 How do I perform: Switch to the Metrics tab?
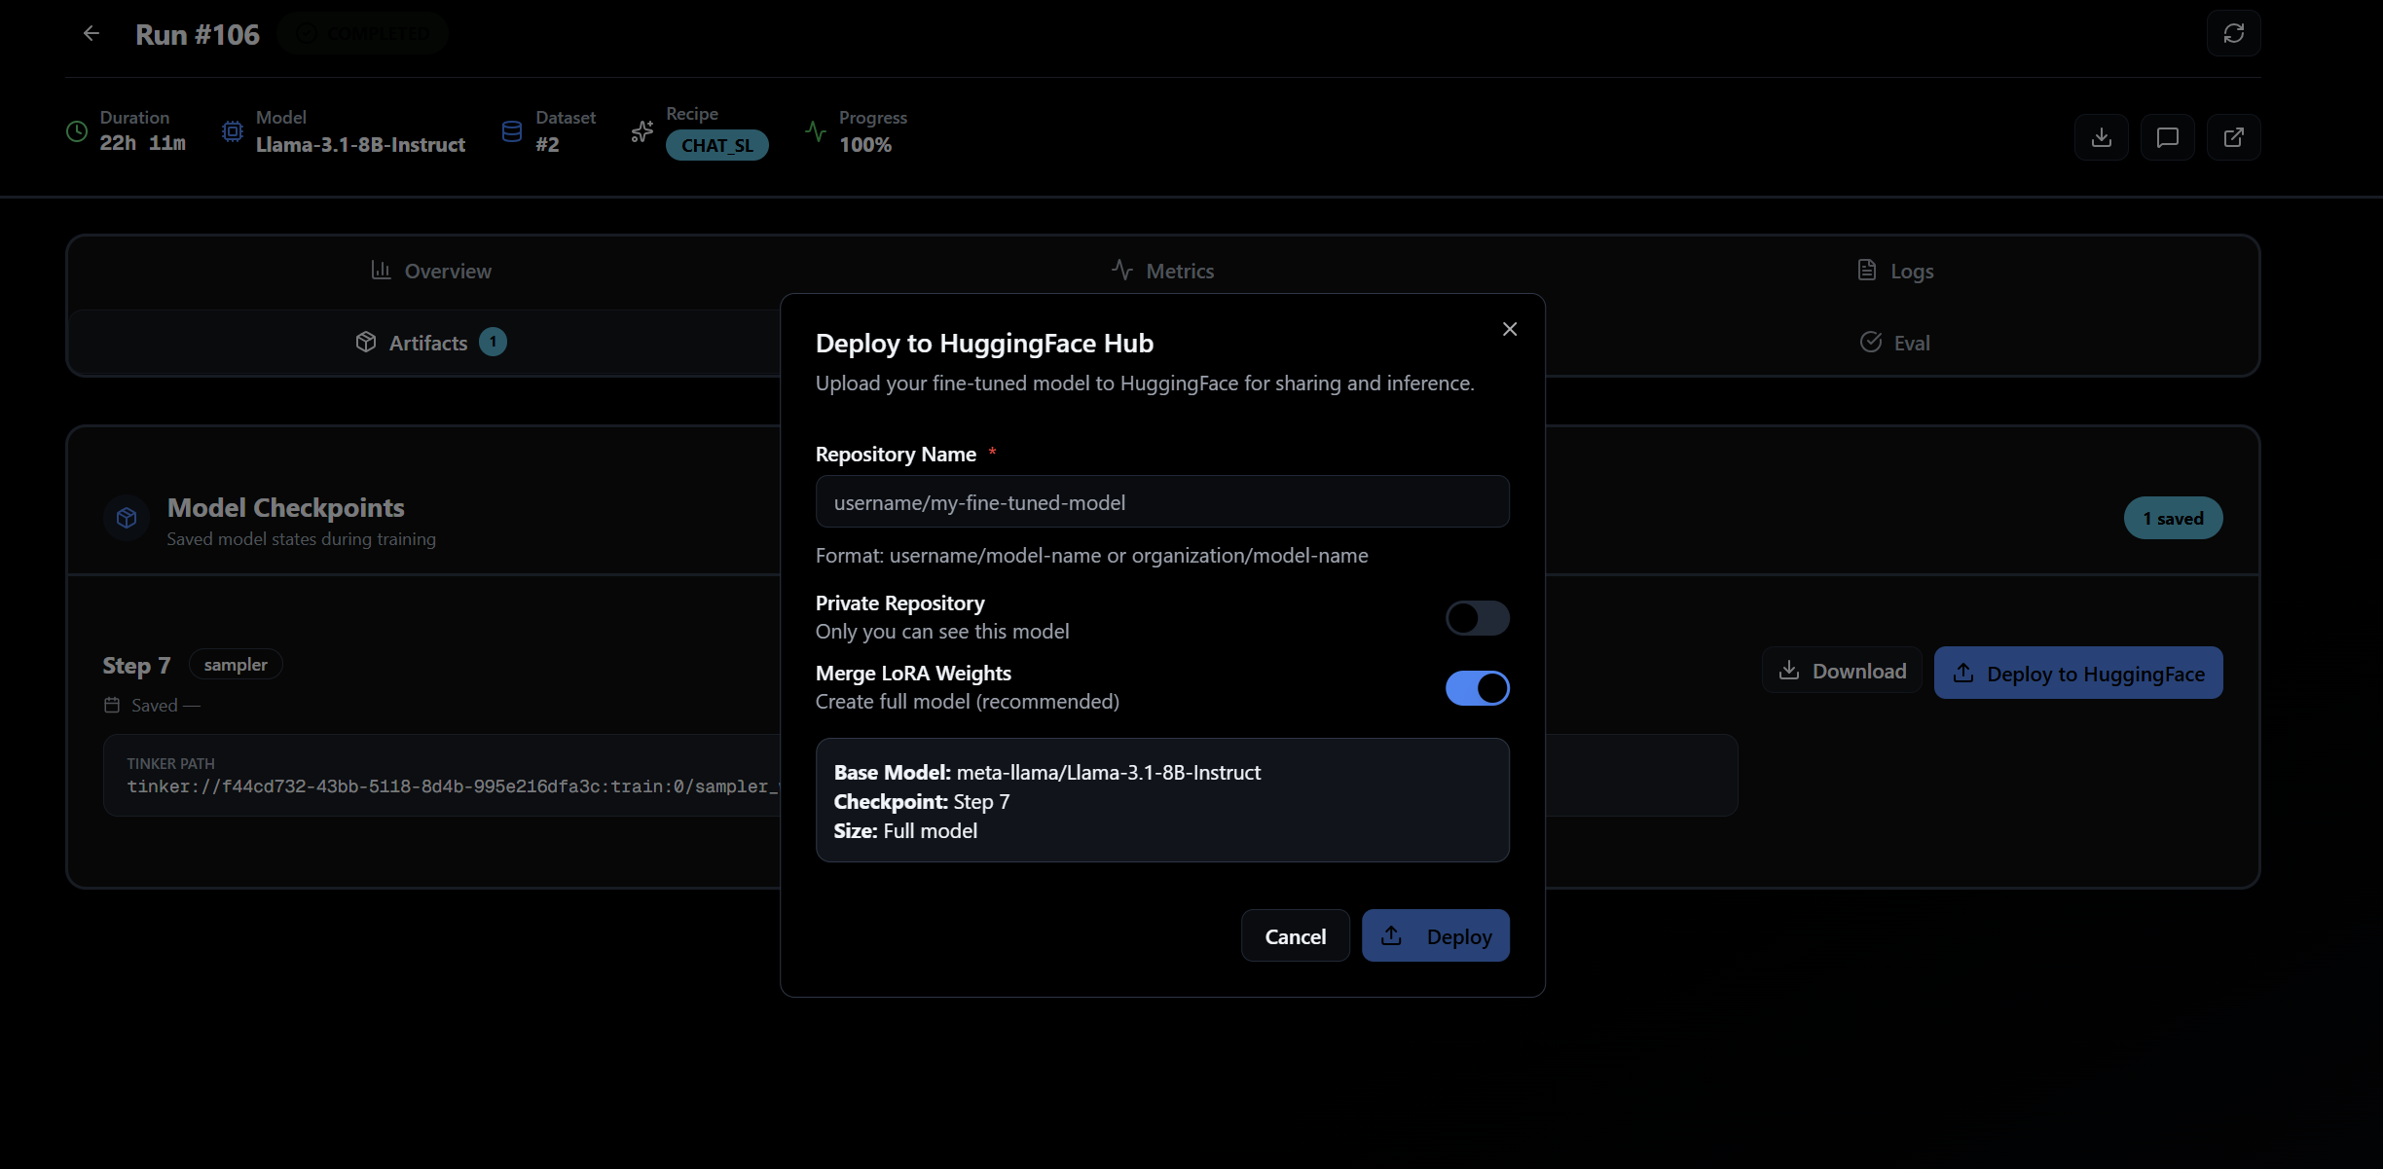(x=1163, y=270)
